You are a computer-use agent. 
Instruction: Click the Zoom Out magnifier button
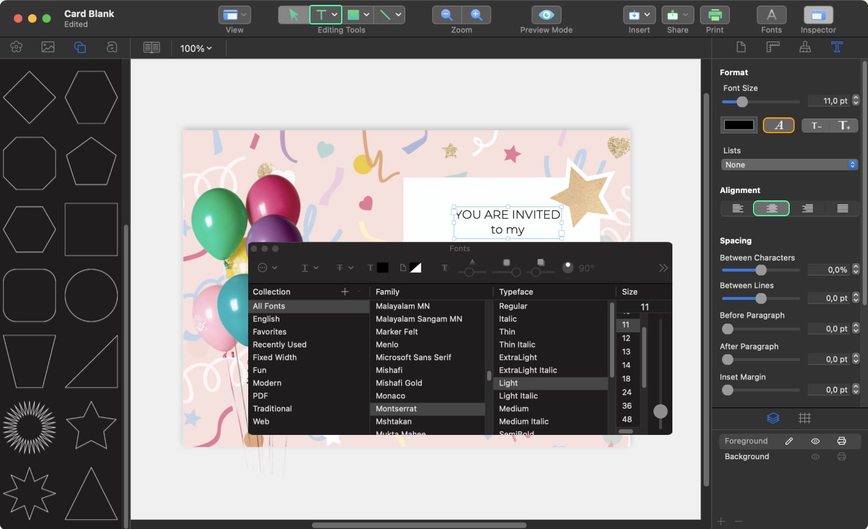[447, 15]
